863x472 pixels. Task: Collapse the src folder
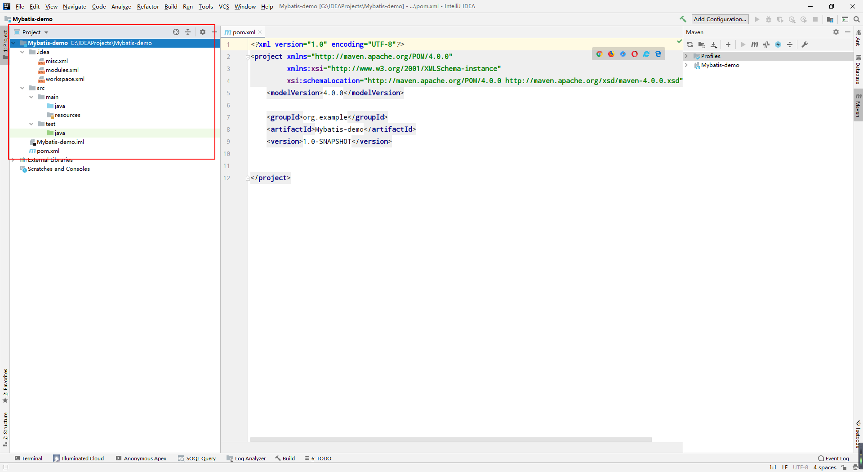pos(22,88)
